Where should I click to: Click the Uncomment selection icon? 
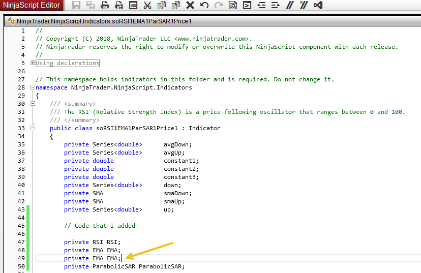point(304,5)
